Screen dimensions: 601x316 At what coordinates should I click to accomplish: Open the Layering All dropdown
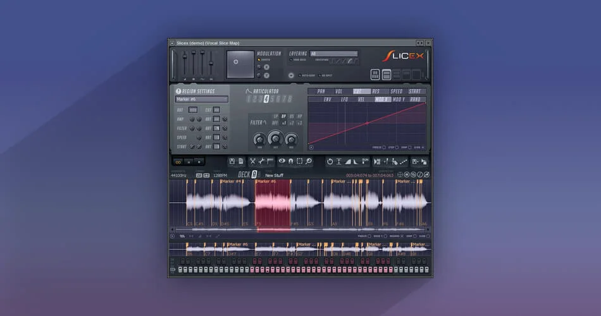tap(334, 54)
